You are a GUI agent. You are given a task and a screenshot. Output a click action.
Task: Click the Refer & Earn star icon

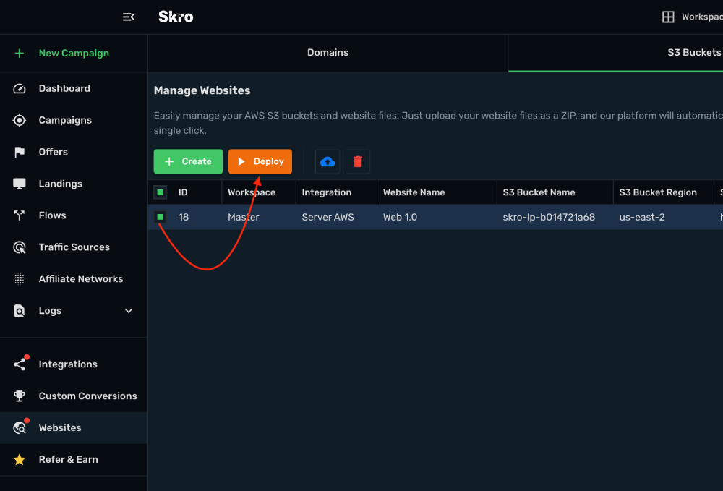(20, 460)
